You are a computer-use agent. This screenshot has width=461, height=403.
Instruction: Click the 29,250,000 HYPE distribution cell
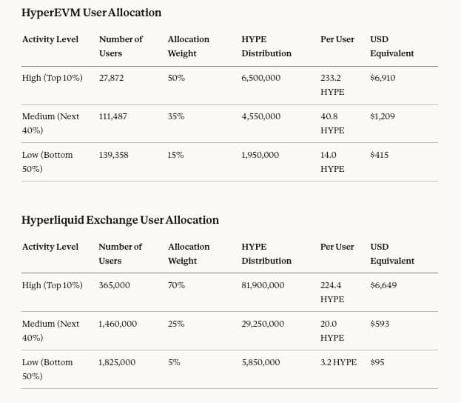coord(263,324)
